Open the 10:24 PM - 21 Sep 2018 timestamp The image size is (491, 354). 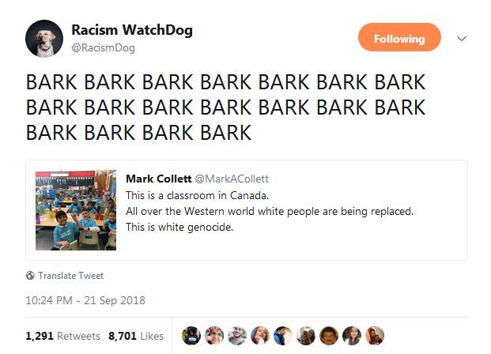click(85, 300)
